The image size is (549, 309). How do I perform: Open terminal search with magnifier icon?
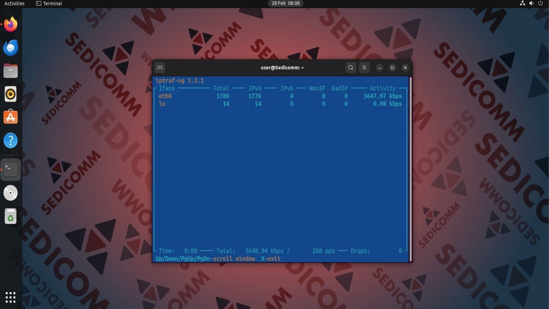(x=351, y=68)
